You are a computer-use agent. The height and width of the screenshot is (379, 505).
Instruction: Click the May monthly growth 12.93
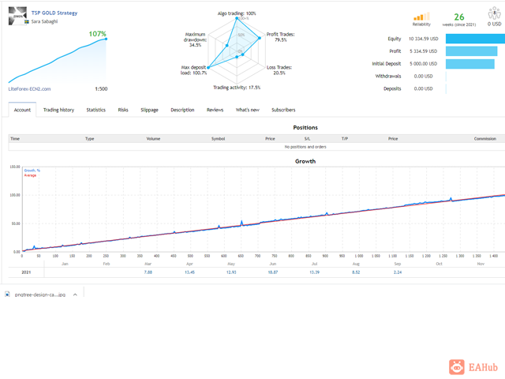[x=231, y=272]
